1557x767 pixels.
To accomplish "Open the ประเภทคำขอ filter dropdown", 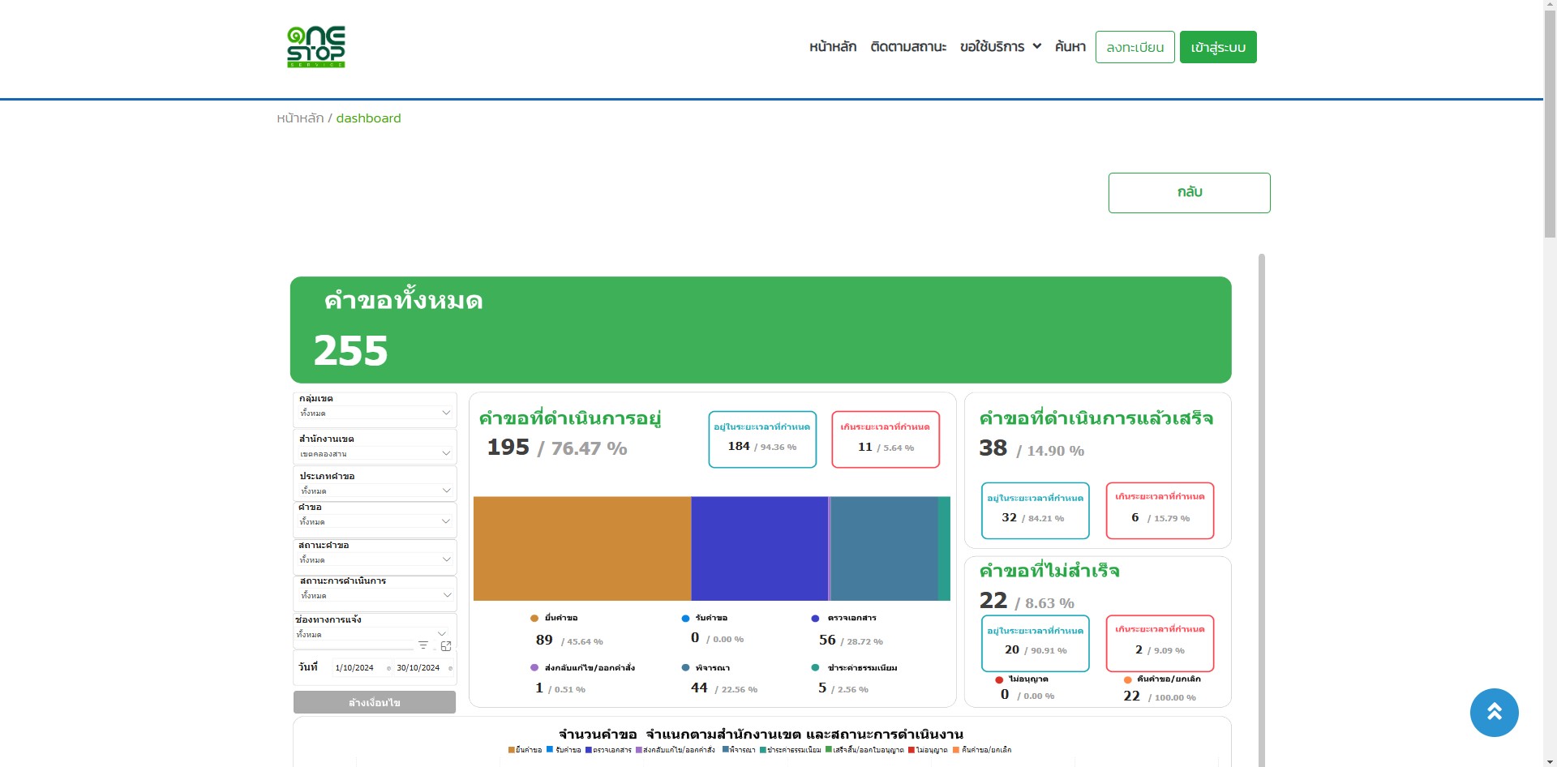I will click(x=375, y=491).
